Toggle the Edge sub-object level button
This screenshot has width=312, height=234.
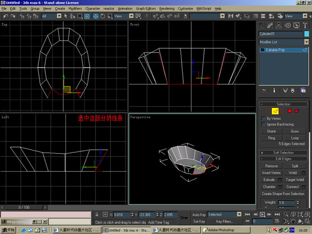pyautogui.click(x=275, y=111)
